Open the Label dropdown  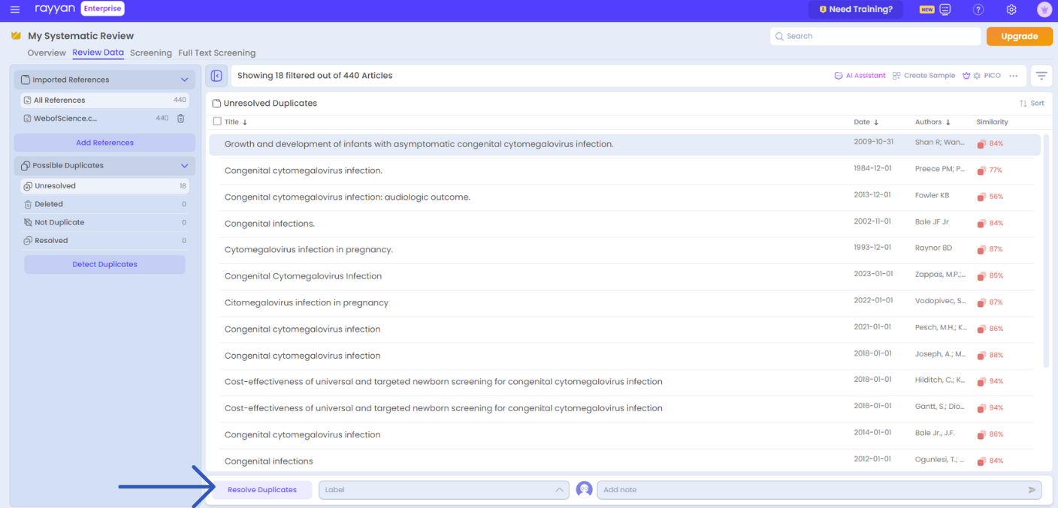tap(443, 490)
